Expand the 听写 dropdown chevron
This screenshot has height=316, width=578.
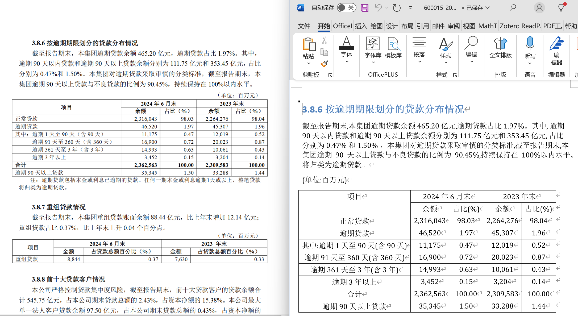530,63
